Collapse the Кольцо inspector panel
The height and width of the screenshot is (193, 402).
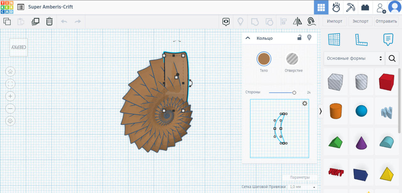[248, 38]
